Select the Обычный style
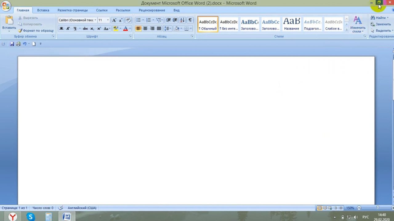Viewport: 394px width, 221px height. pyautogui.click(x=208, y=24)
